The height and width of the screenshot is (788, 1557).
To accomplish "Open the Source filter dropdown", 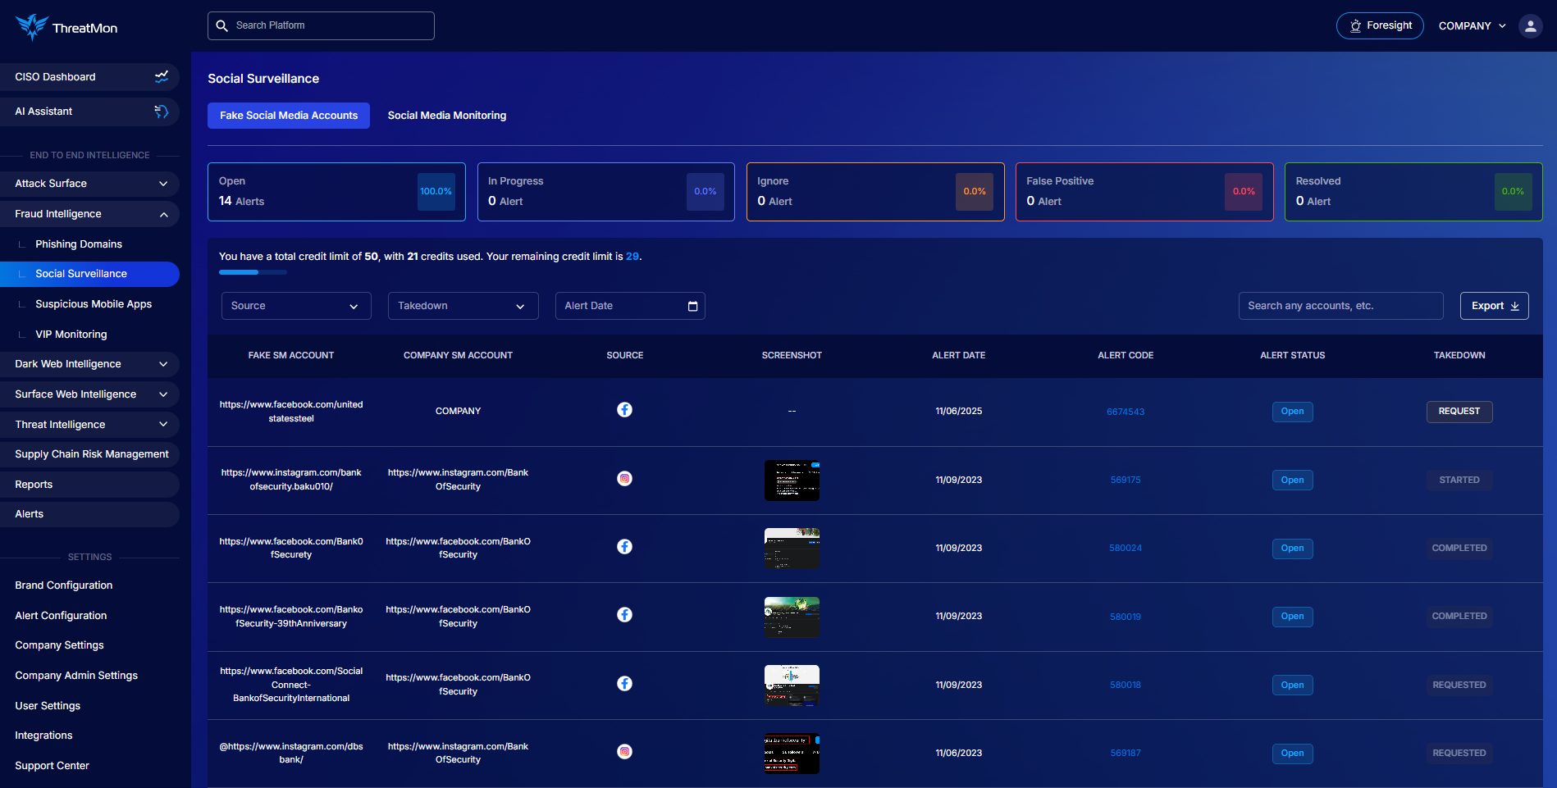I will 296,306.
